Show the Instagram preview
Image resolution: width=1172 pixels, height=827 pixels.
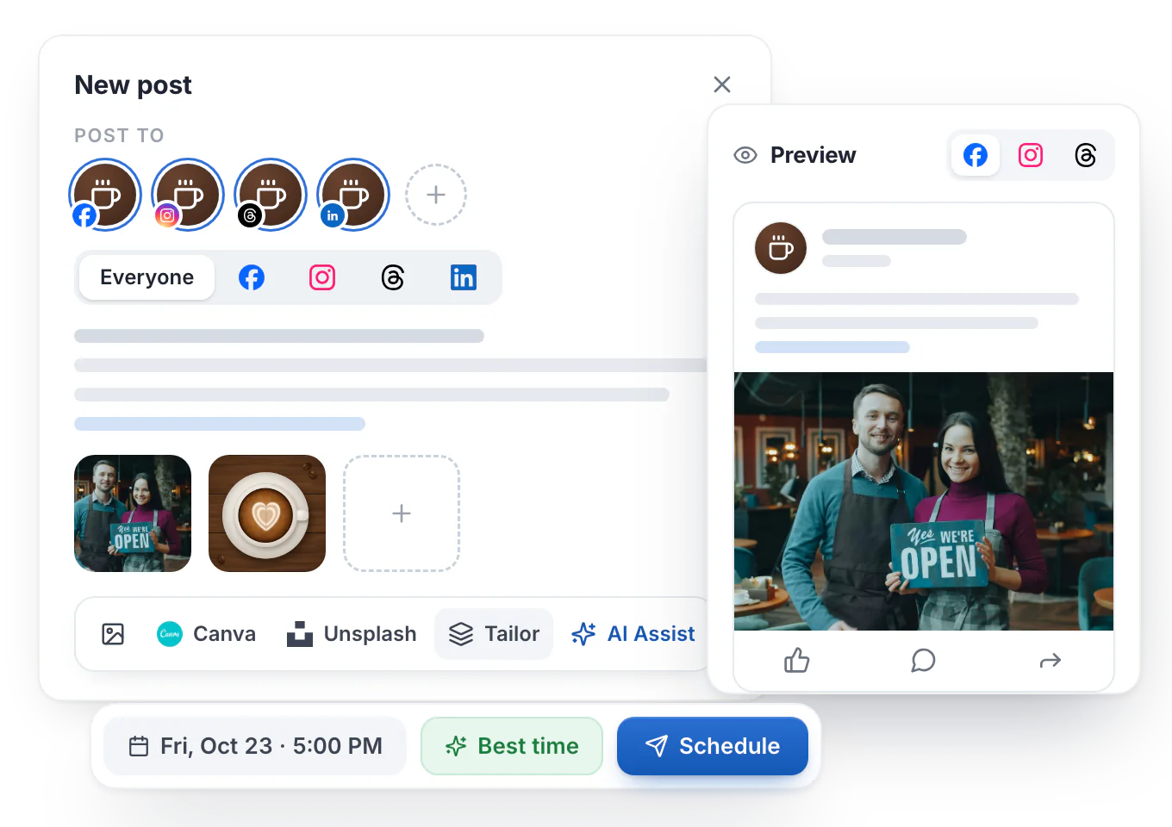[1031, 155]
